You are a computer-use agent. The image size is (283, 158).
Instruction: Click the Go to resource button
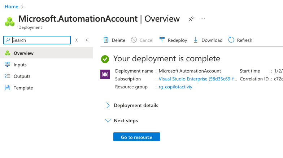tap(136, 137)
